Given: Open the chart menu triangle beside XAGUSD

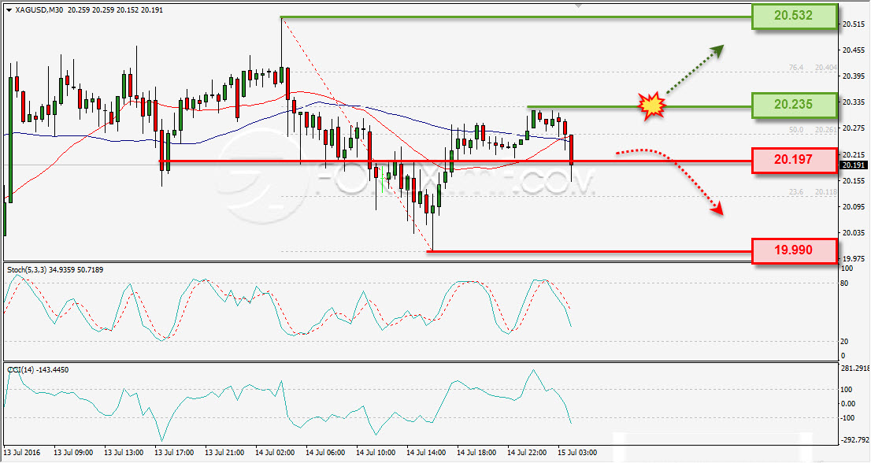Looking at the screenshot, I should click(x=9, y=10).
